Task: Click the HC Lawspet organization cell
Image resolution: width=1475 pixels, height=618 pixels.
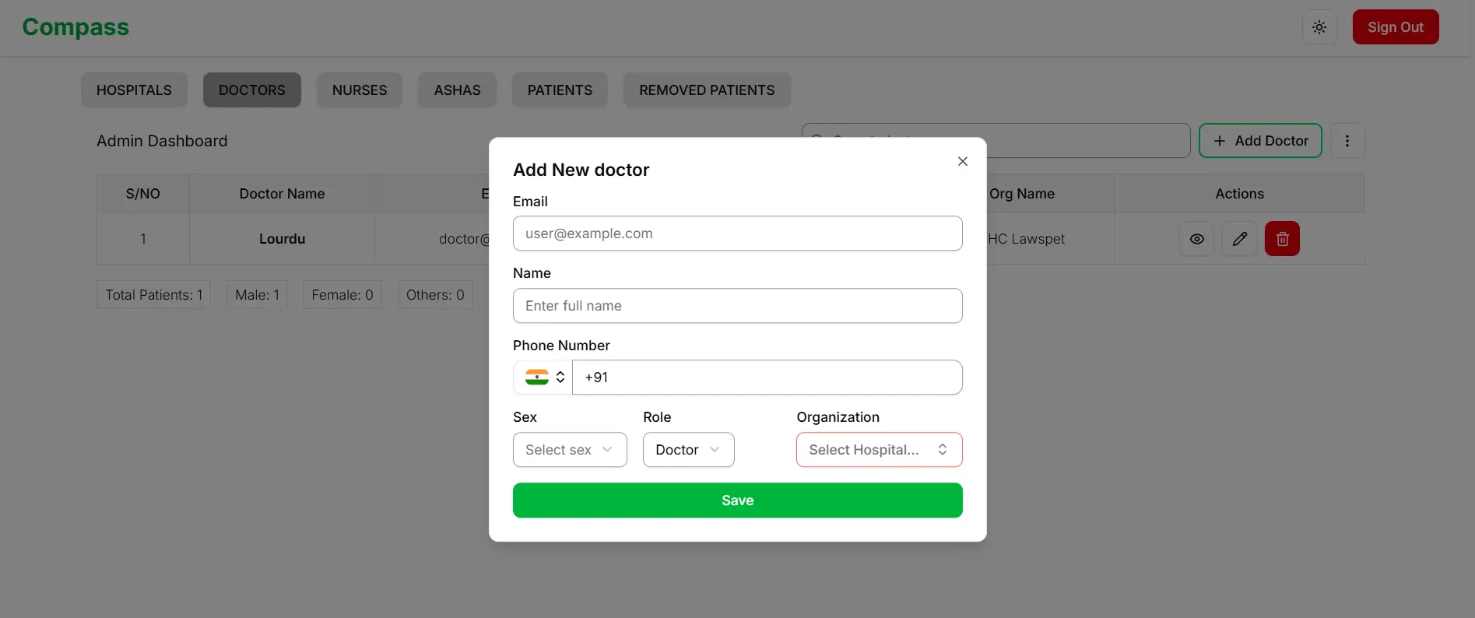Action: click(x=1026, y=239)
